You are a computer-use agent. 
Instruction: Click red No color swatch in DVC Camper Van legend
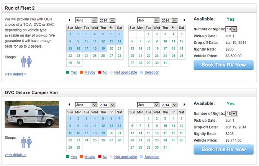point(100,157)
